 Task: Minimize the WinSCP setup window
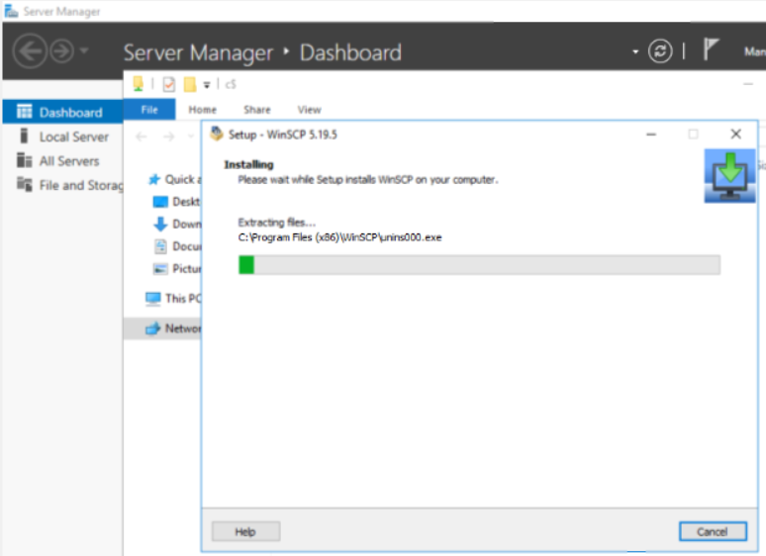pyautogui.click(x=651, y=135)
